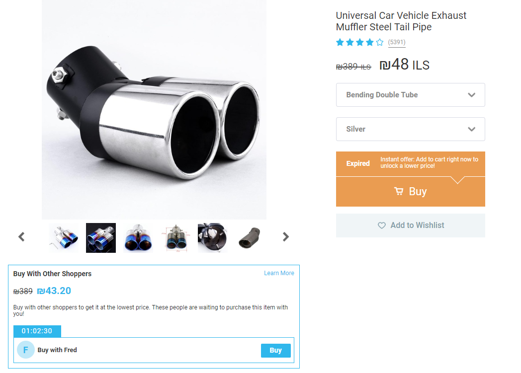This screenshot has height=373, width=521.
Task: Click the heart icon on Add to Wishlist
Action: [382, 225]
